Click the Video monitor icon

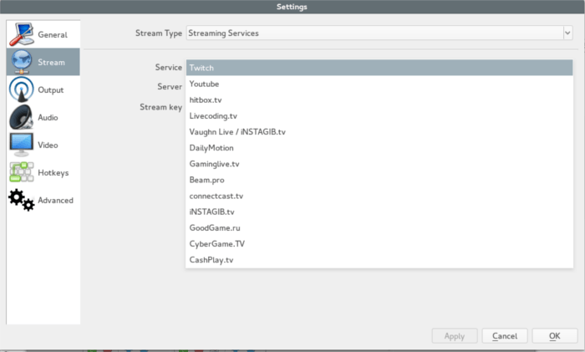point(21,145)
